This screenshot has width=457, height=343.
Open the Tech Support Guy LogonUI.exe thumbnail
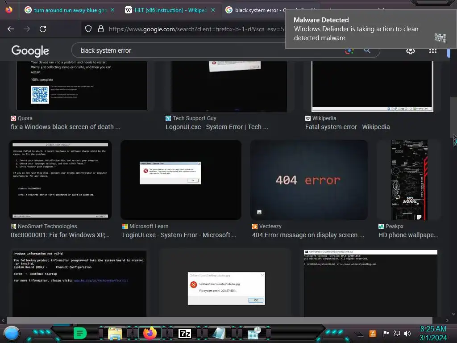tap(229, 86)
